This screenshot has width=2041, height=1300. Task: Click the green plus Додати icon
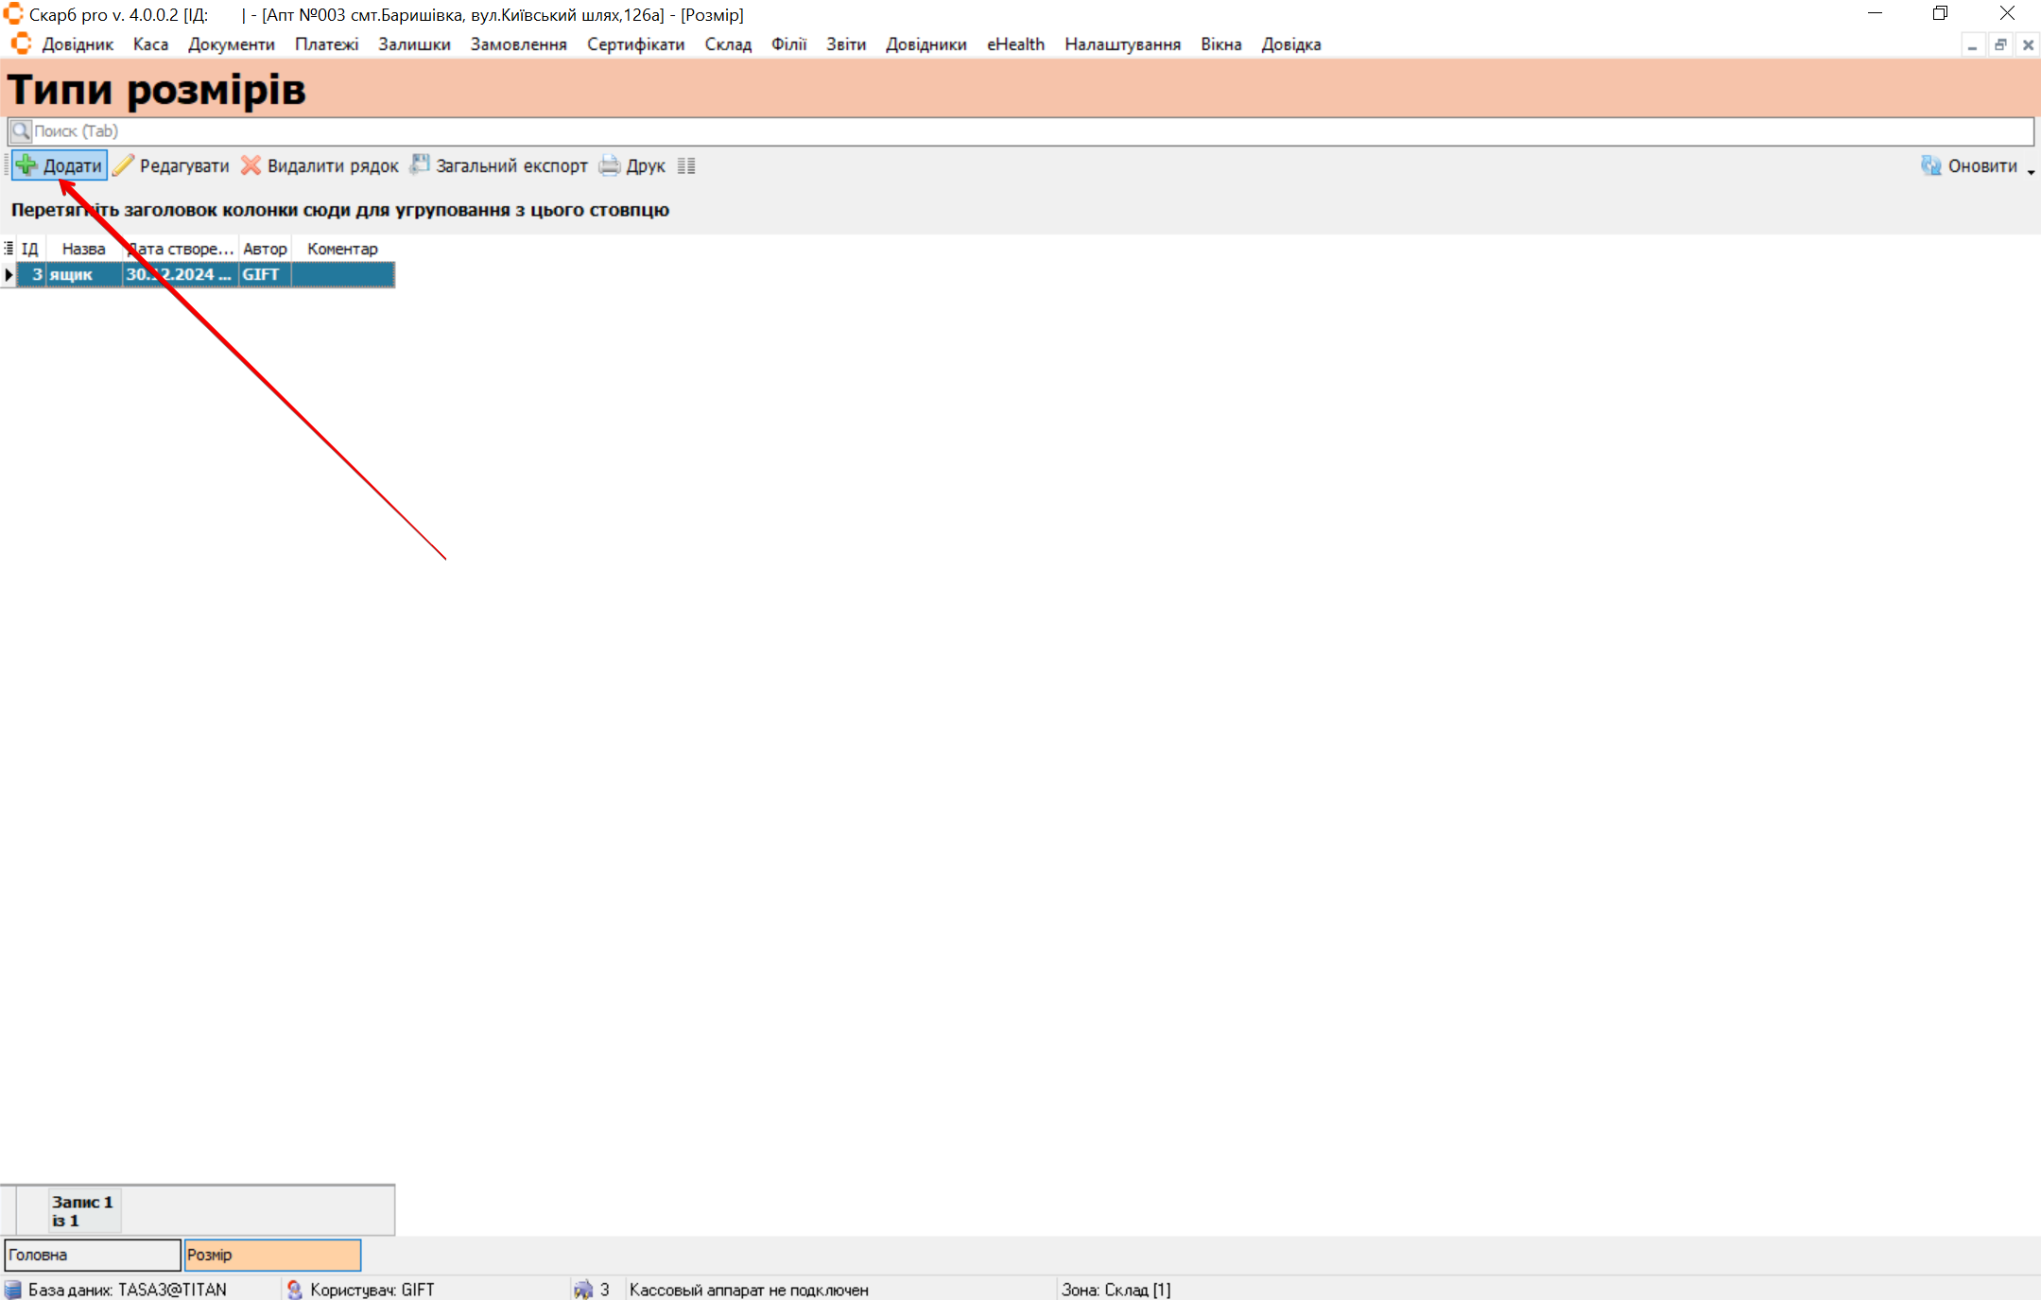pos(26,165)
